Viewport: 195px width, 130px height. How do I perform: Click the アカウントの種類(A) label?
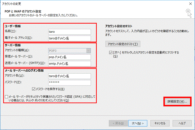[x=17, y=50]
